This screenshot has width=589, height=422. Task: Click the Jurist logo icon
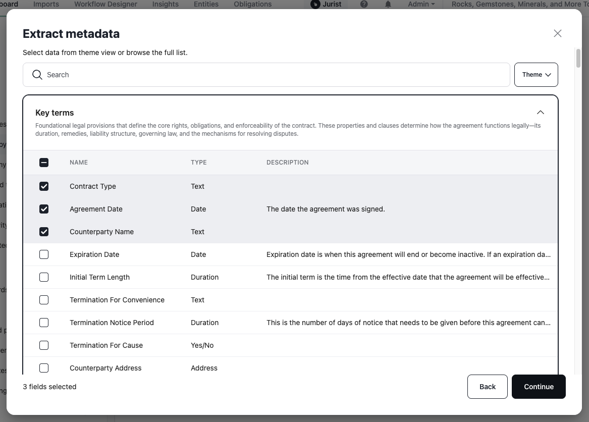pos(315,4)
